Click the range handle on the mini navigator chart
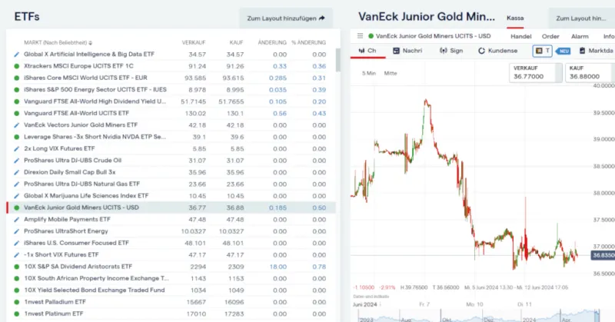 [597, 315]
